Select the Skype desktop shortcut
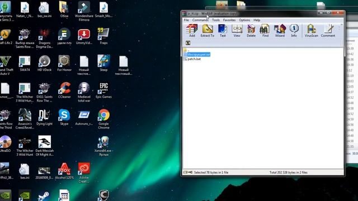This screenshot has width=358, height=201. (x=64, y=117)
